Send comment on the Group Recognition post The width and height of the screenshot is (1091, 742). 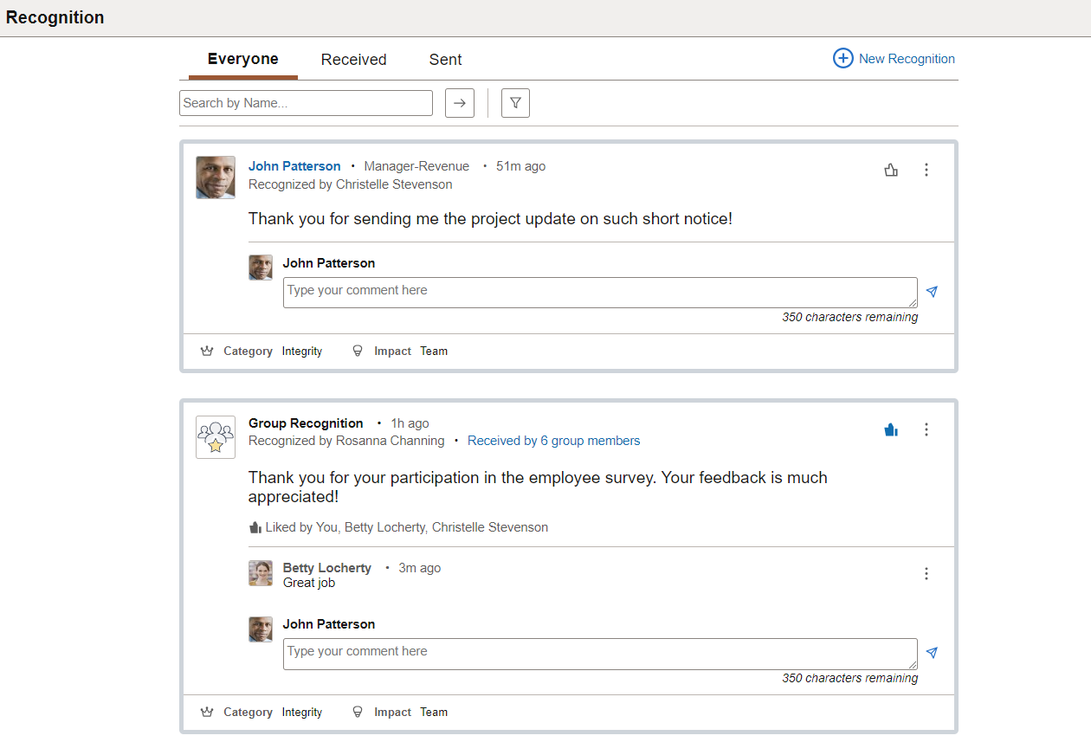[932, 653]
